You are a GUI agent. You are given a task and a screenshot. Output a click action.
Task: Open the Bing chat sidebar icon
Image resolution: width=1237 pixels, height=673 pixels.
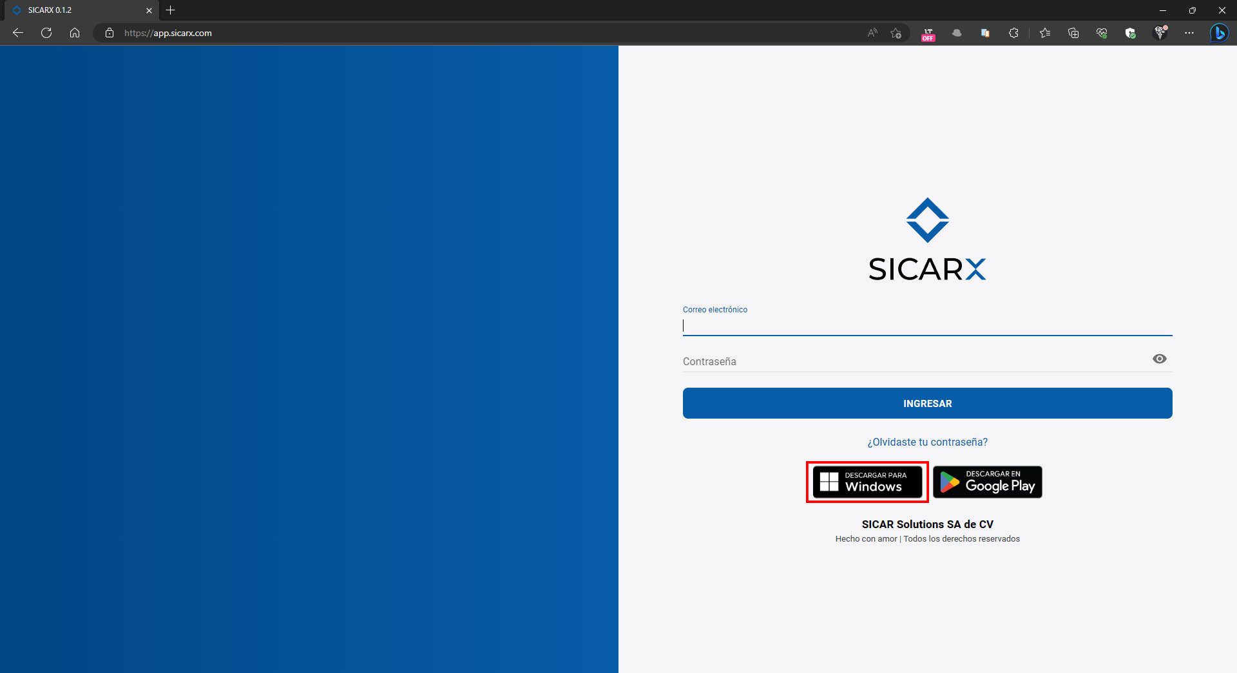point(1219,33)
